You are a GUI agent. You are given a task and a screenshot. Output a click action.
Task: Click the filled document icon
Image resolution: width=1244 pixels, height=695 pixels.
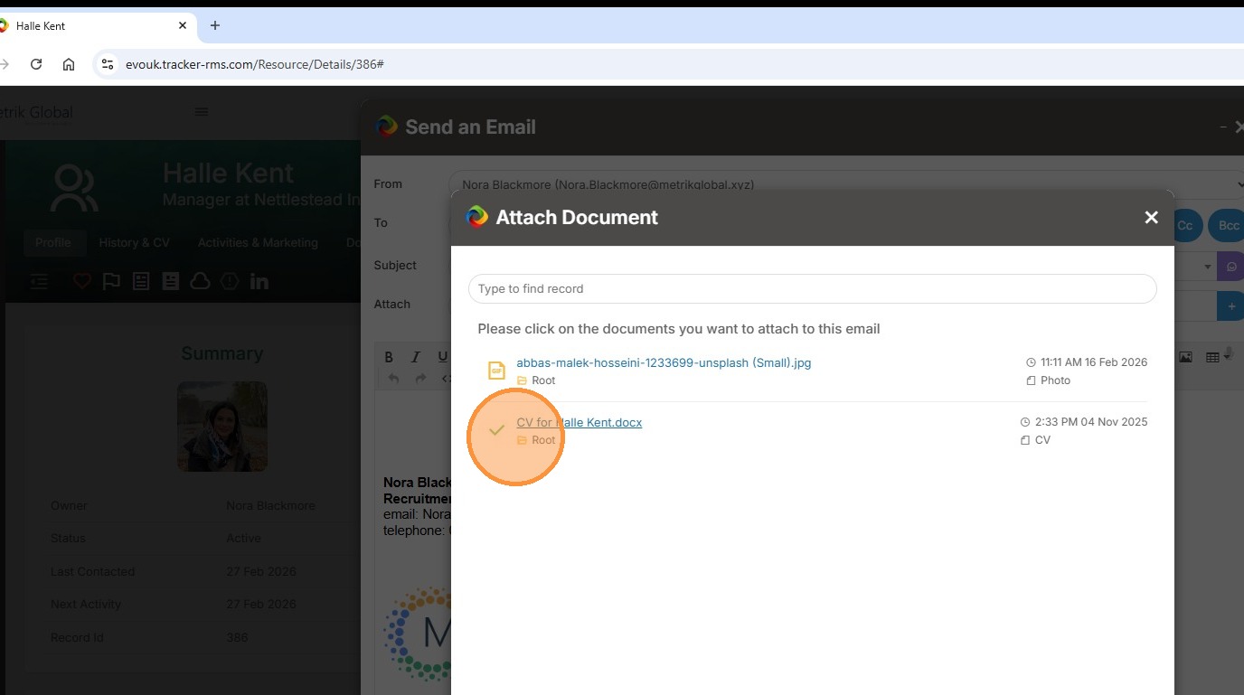point(171,281)
